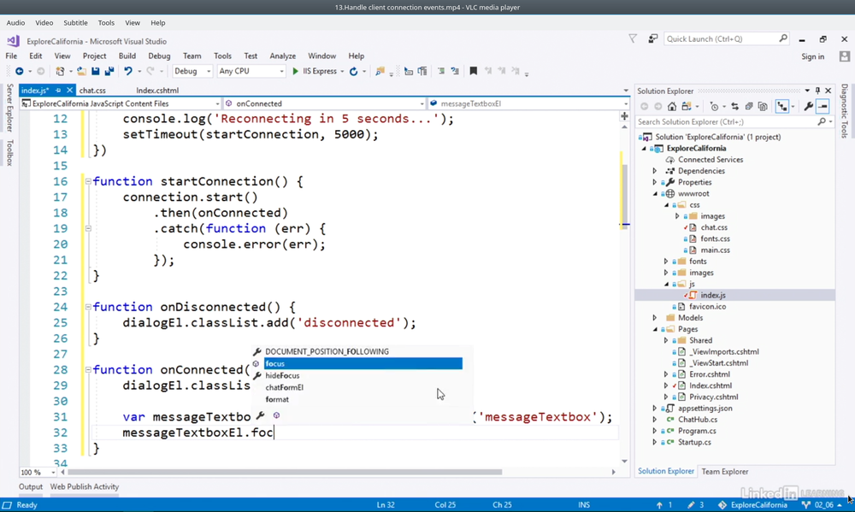Click the send feedback icon beside Quick Launch
Viewport: 855px width, 512px height.
[x=652, y=38]
